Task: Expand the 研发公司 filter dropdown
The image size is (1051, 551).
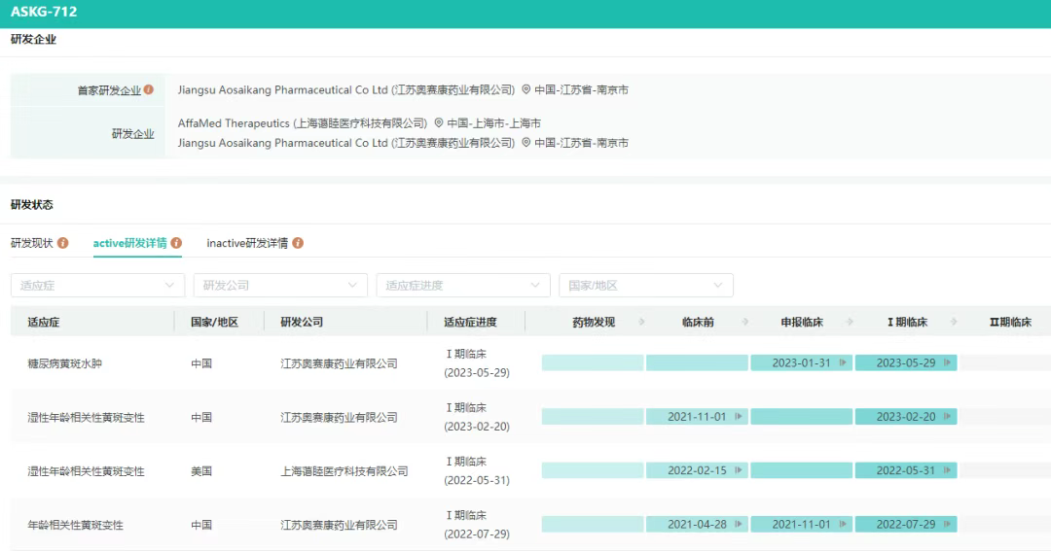Action: coord(280,286)
